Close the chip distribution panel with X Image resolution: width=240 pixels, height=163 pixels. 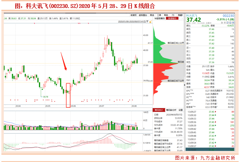click(x=182, y=18)
